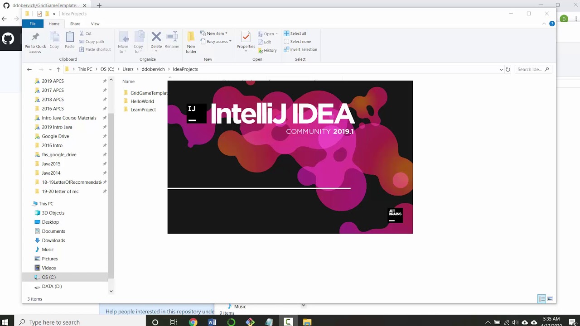Switch to details view layout

point(542,299)
